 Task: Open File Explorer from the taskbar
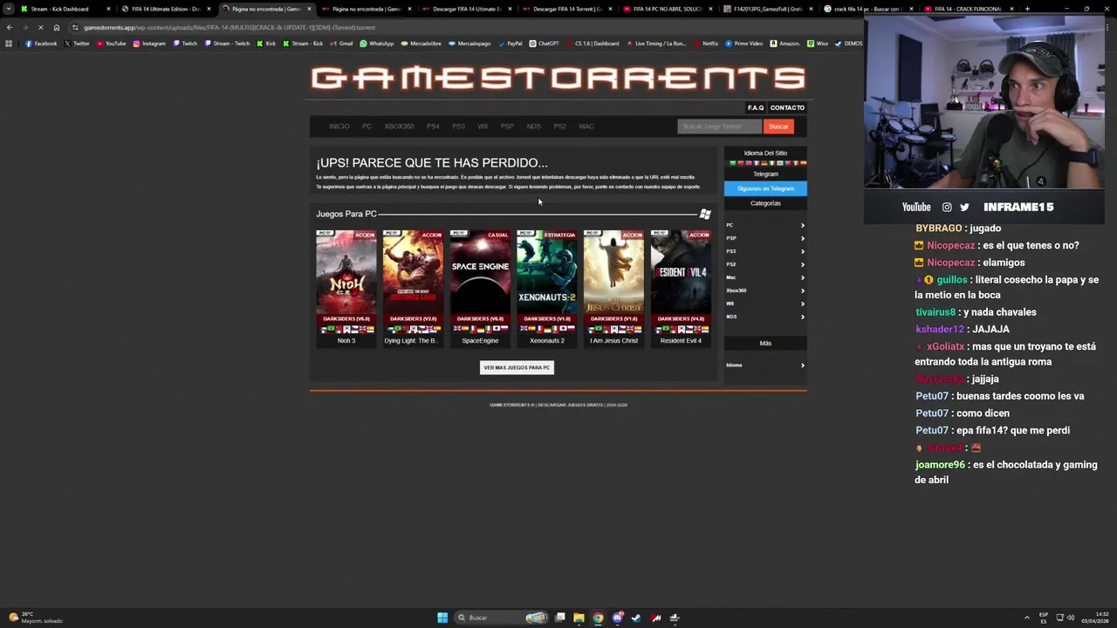pyautogui.click(x=579, y=618)
